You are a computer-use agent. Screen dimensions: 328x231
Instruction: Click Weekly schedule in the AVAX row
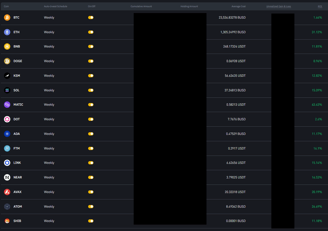[x=49, y=192]
